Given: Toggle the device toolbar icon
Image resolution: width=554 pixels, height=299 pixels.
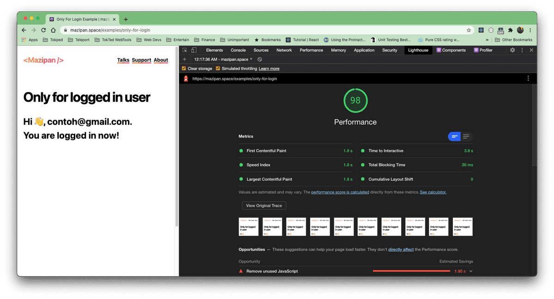Looking at the screenshot, I should click(194, 50).
